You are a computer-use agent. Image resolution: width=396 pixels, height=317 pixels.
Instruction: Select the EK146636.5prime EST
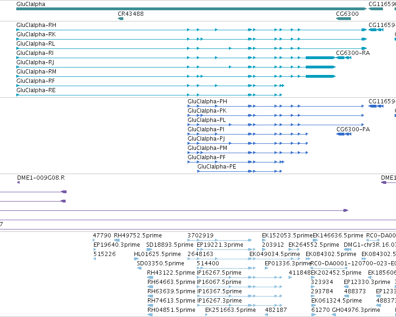pos(338,236)
